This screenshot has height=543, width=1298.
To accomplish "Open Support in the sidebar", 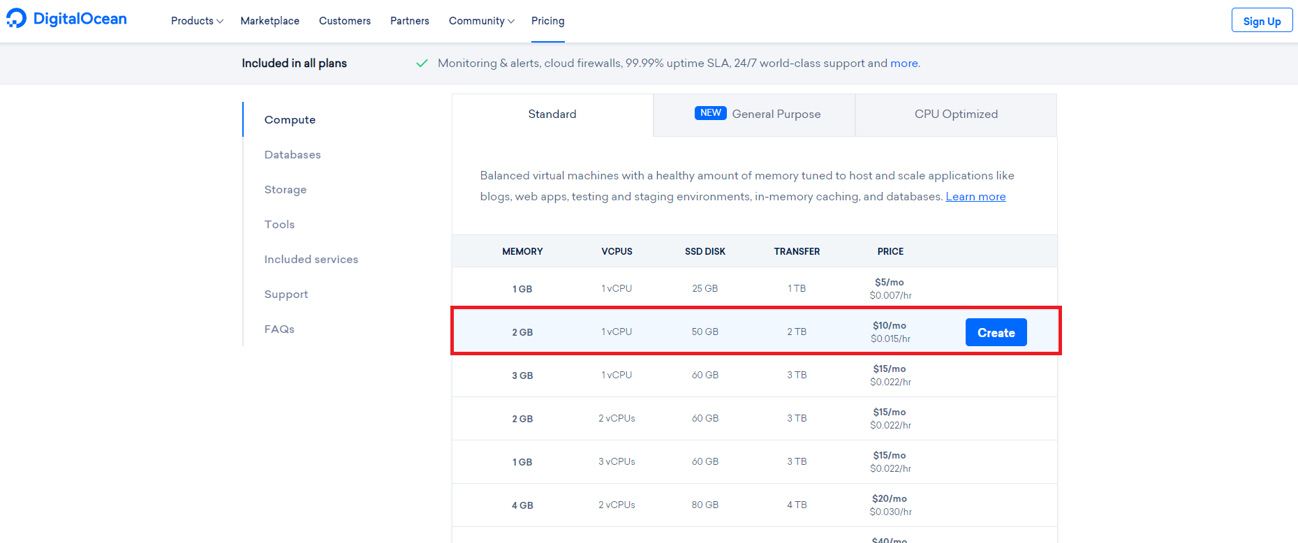I will click(286, 294).
